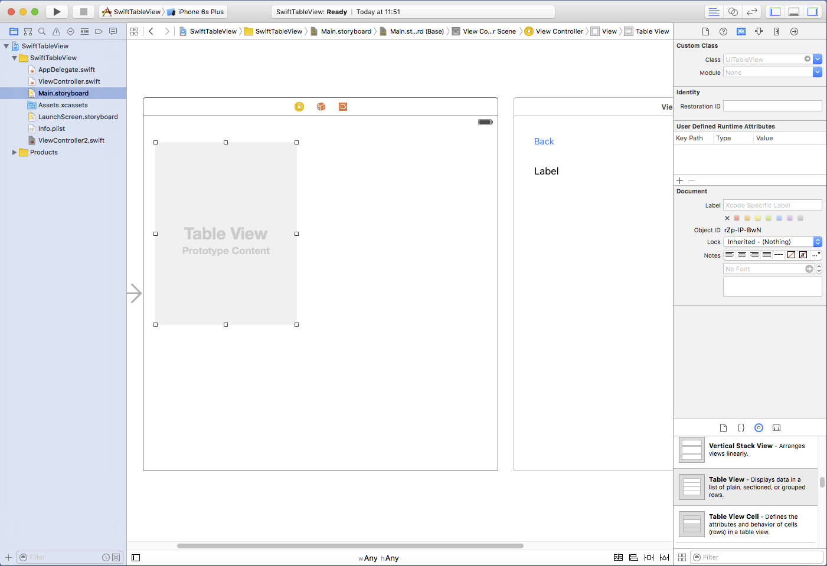The height and width of the screenshot is (566, 827).
Task: Open the Class dropdown
Action: pos(818,59)
